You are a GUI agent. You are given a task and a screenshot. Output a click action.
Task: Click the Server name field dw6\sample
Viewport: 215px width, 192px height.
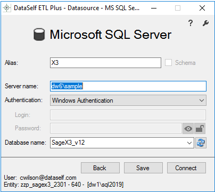[x=128, y=86]
